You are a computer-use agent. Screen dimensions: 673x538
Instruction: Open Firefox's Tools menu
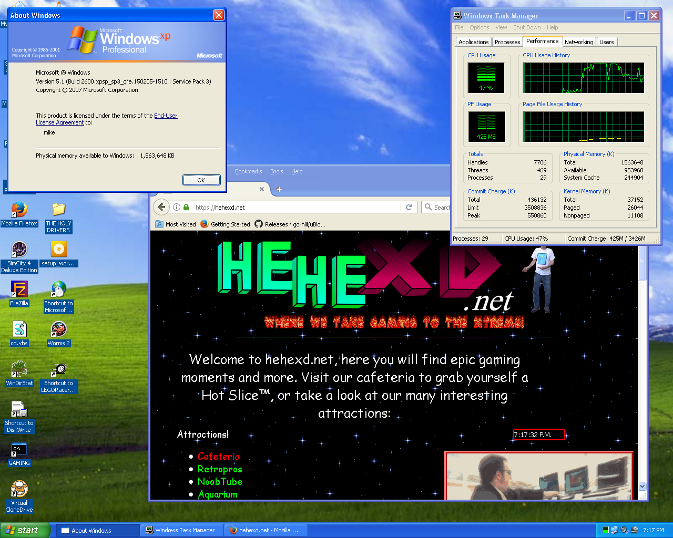[277, 171]
